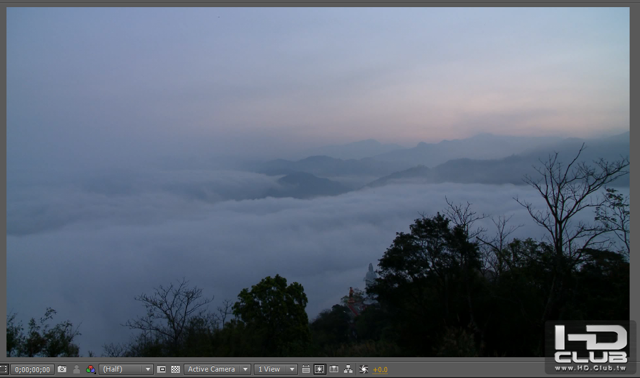This screenshot has height=378, width=640.
Task: Toggle the transparency grid checkerboard
Action: (175, 370)
